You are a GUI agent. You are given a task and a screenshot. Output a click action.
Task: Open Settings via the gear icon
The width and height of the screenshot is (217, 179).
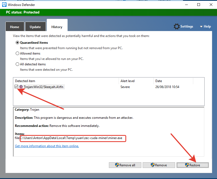tap(176, 26)
